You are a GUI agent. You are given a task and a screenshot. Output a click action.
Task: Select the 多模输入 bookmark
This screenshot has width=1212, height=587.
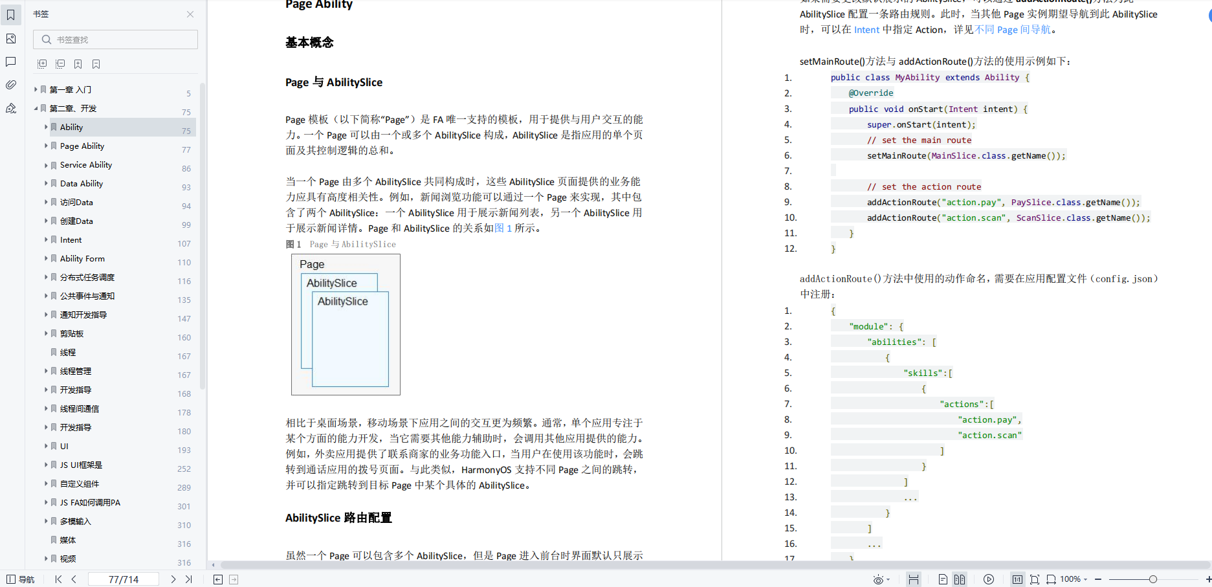click(76, 522)
